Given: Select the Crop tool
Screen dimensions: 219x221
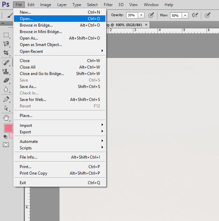Looking at the screenshot, I should pos(6,53).
